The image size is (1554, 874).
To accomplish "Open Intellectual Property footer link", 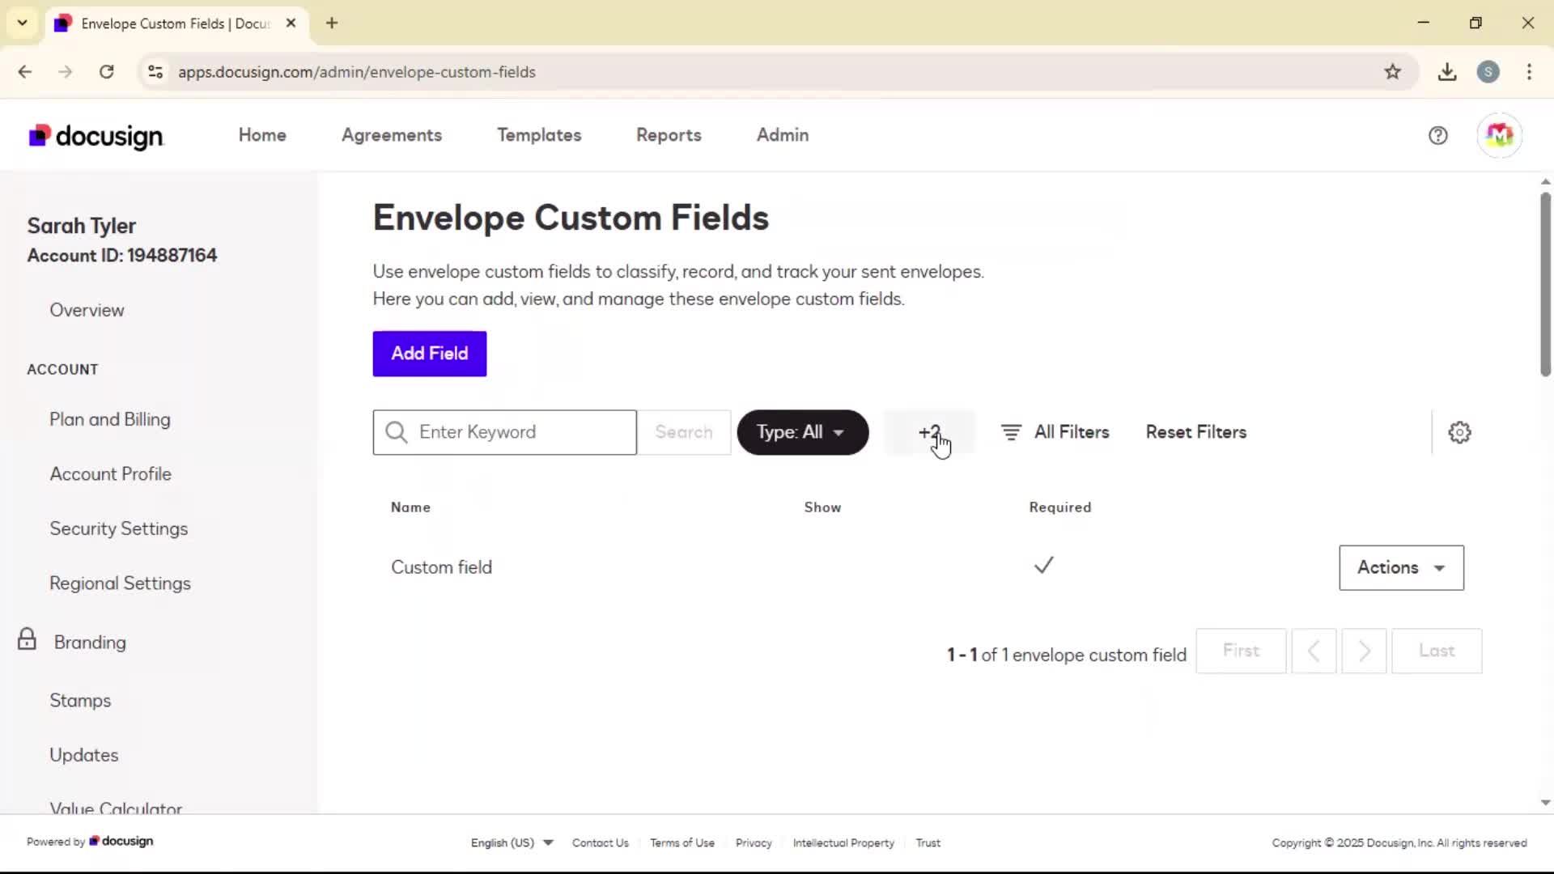I will (x=843, y=842).
